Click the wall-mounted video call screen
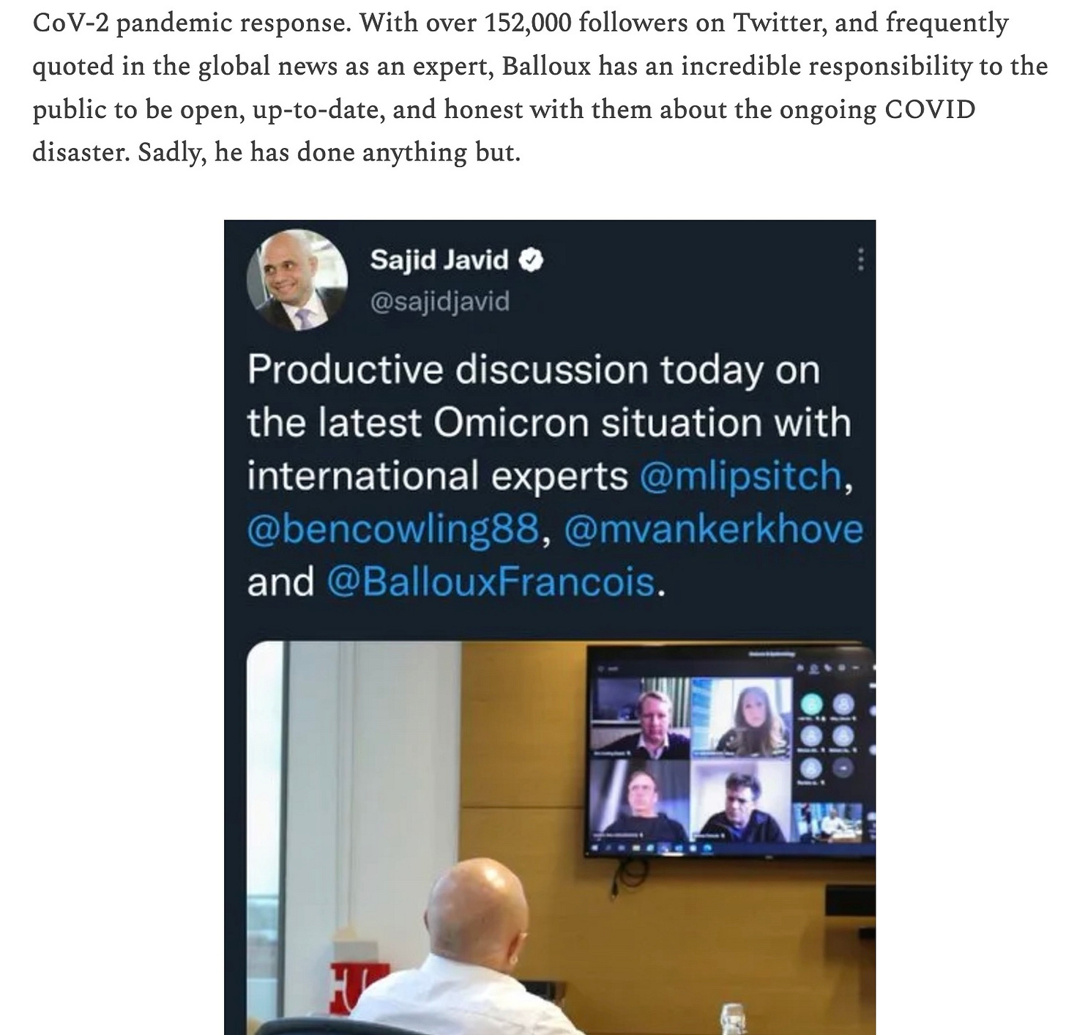This screenshot has height=1035, width=1066. click(731, 751)
